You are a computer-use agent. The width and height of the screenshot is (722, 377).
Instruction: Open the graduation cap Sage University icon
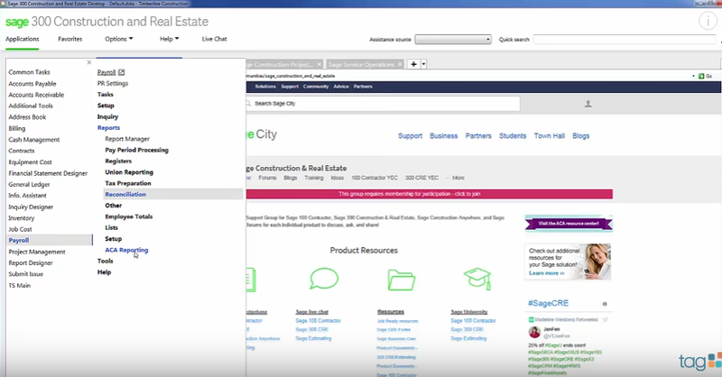pos(477,278)
